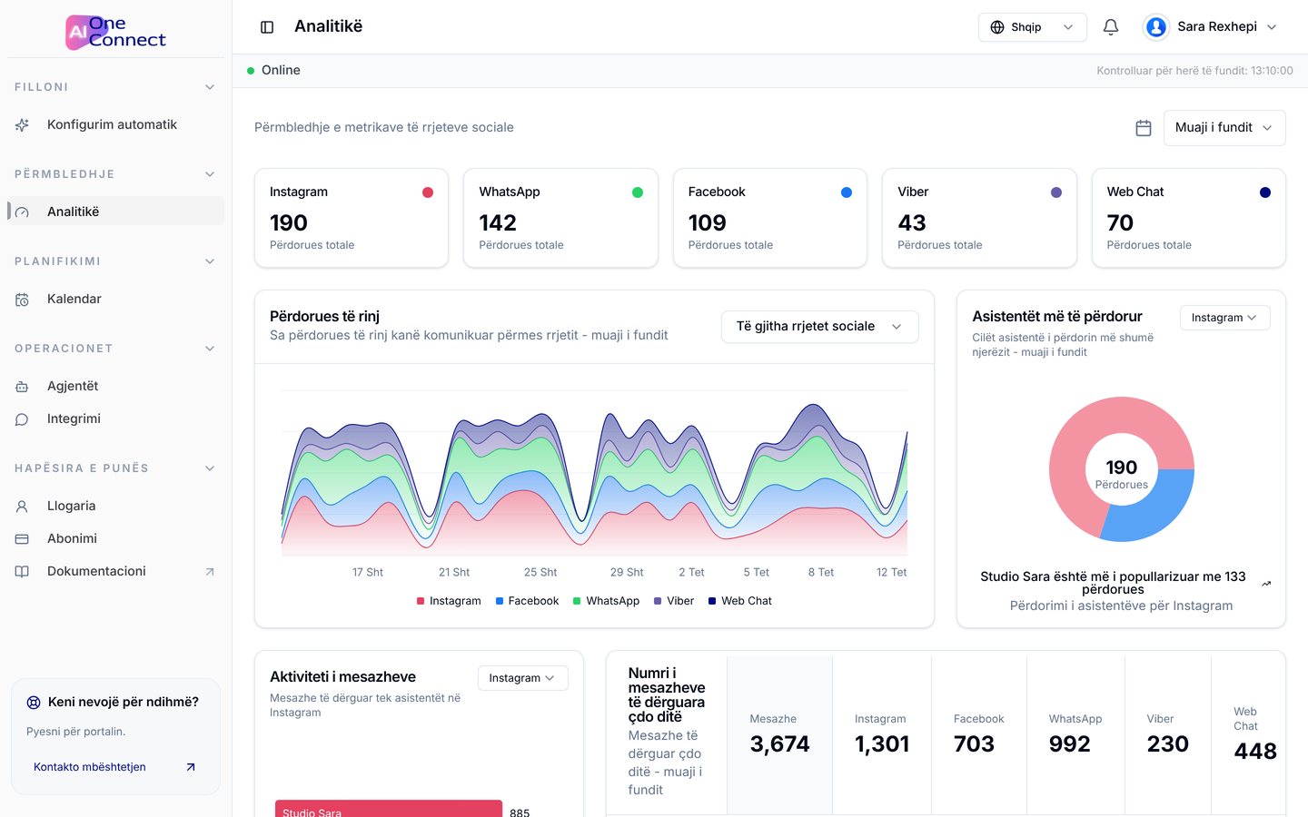Click the calendar date-range icon
The width and height of the screenshot is (1308, 817).
coord(1144,128)
